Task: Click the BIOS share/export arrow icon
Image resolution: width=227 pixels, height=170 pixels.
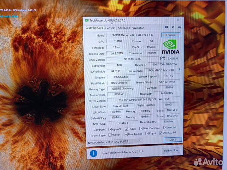Action: [163, 59]
